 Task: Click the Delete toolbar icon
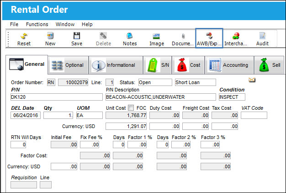(103, 39)
